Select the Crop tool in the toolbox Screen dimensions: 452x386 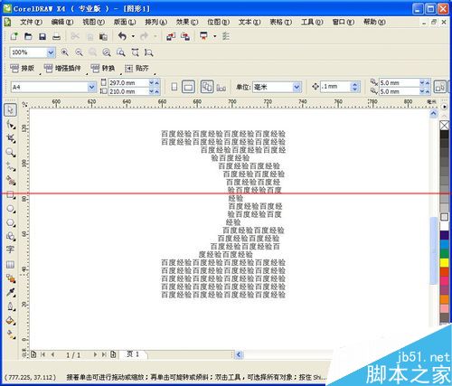11,138
